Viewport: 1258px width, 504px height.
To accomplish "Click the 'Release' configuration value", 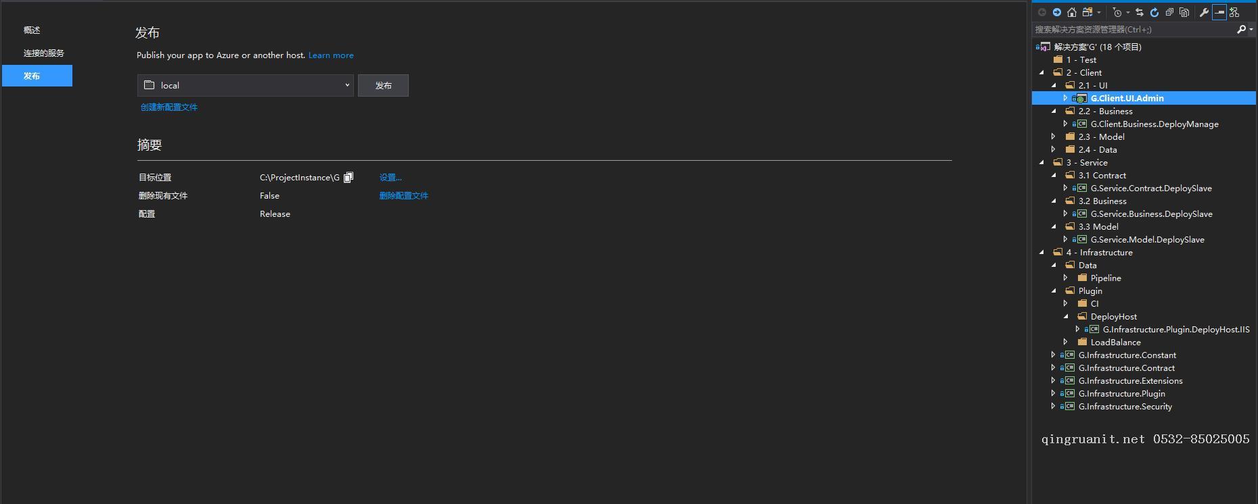I will (275, 213).
